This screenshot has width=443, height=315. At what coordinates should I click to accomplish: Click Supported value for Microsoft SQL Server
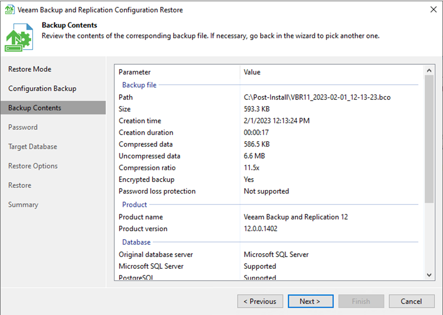[x=260, y=267]
